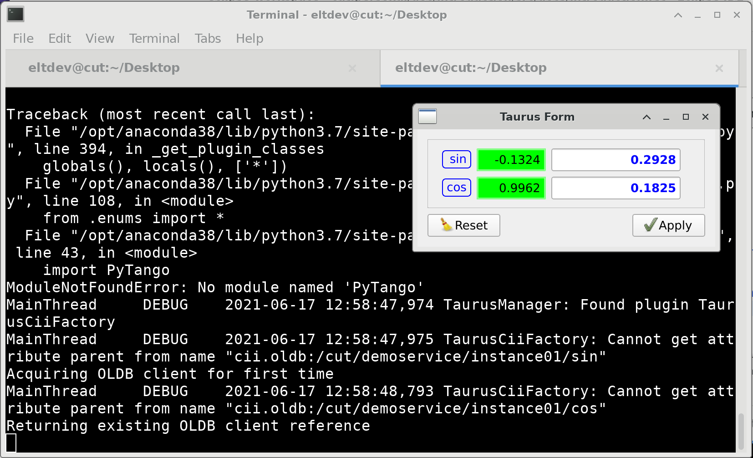Open the Help menu
The height and width of the screenshot is (458, 753).
point(249,38)
